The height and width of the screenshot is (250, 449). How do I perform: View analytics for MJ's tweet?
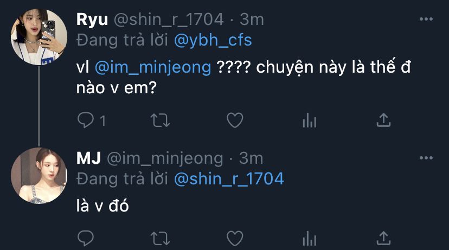coord(309,238)
